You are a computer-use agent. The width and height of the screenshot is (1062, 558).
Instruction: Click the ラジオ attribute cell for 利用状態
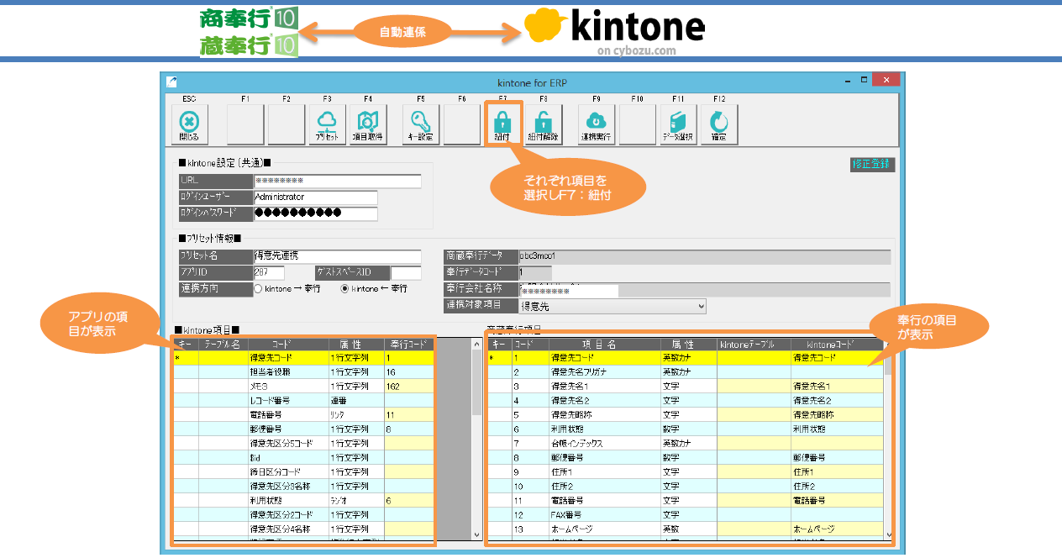click(x=356, y=500)
